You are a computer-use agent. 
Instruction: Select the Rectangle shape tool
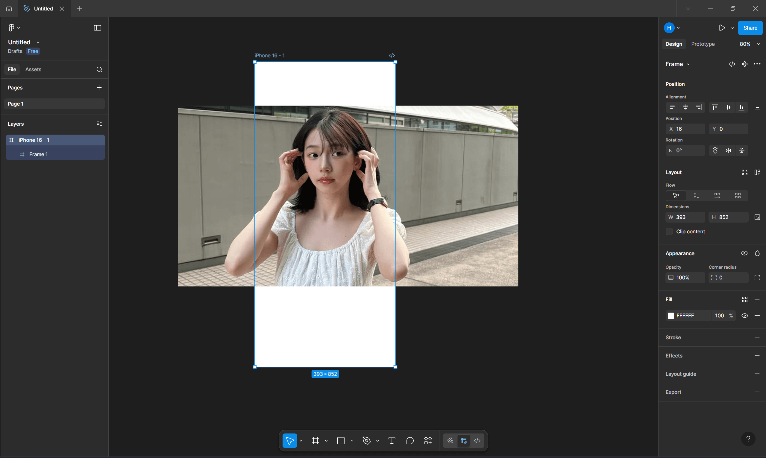pos(341,441)
